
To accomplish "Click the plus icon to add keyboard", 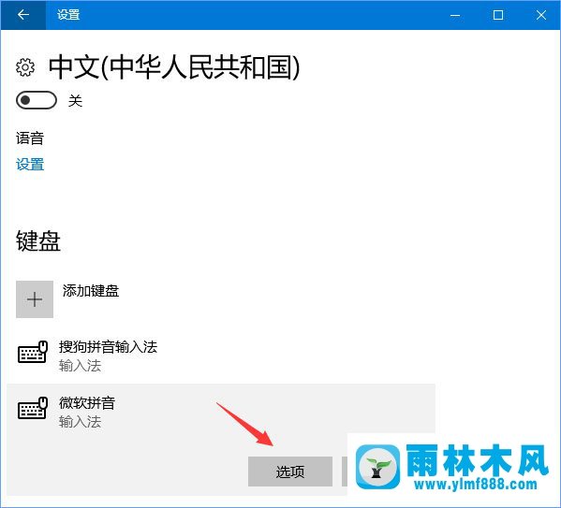I will (x=35, y=299).
